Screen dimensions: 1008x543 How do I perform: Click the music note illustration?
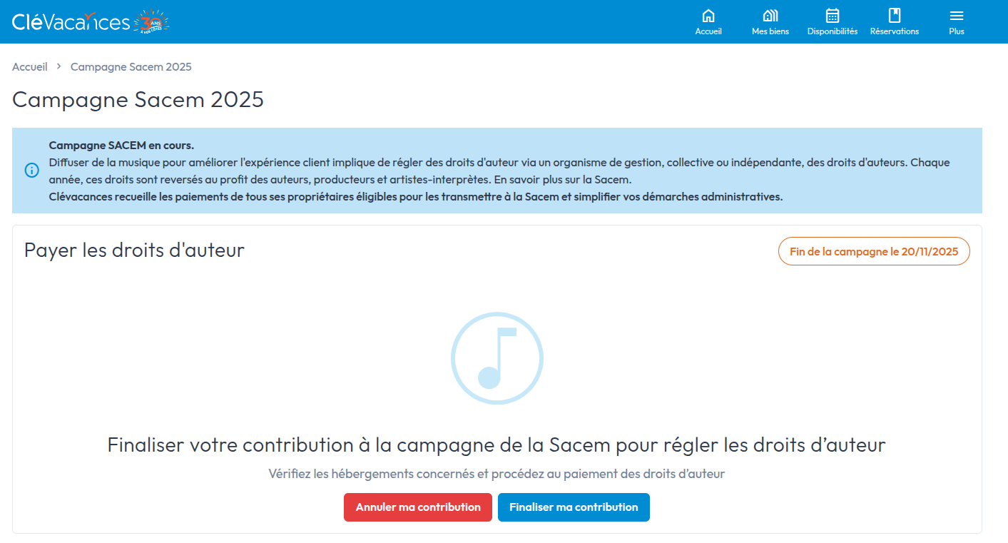(x=497, y=357)
